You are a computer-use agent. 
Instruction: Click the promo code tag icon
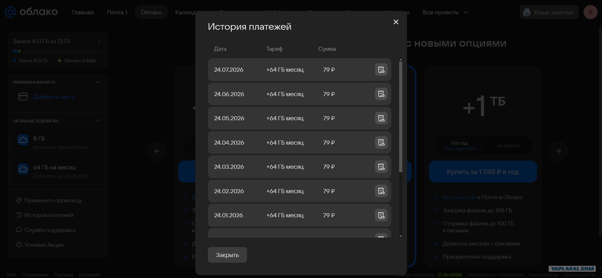coord(19,200)
